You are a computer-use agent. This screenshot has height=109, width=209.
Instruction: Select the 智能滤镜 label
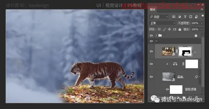[x=191, y=89]
